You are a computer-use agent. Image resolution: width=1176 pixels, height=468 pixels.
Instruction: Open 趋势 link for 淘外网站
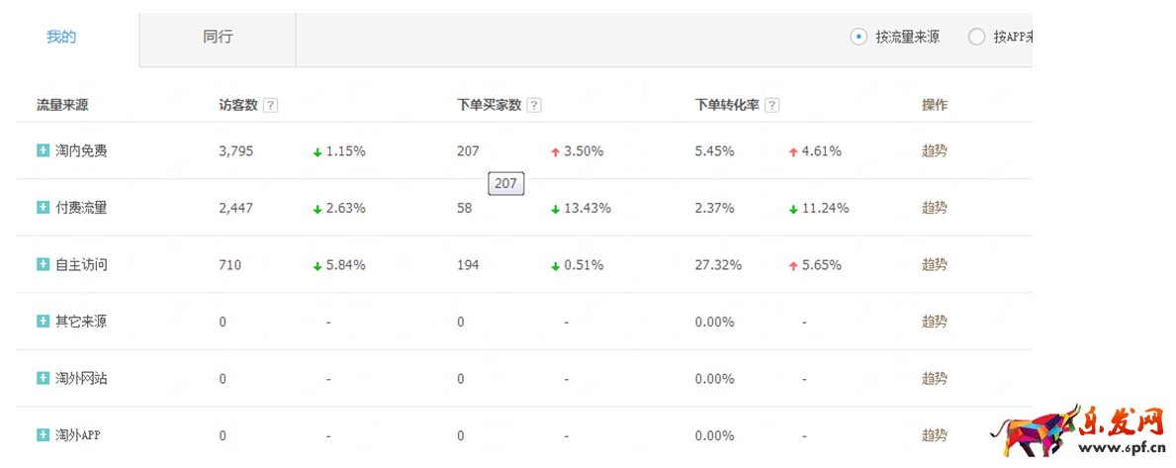pos(934,379)
